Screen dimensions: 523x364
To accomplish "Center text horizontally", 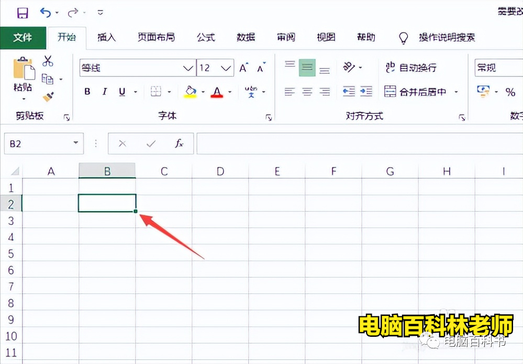I will [x=307, y=92].
